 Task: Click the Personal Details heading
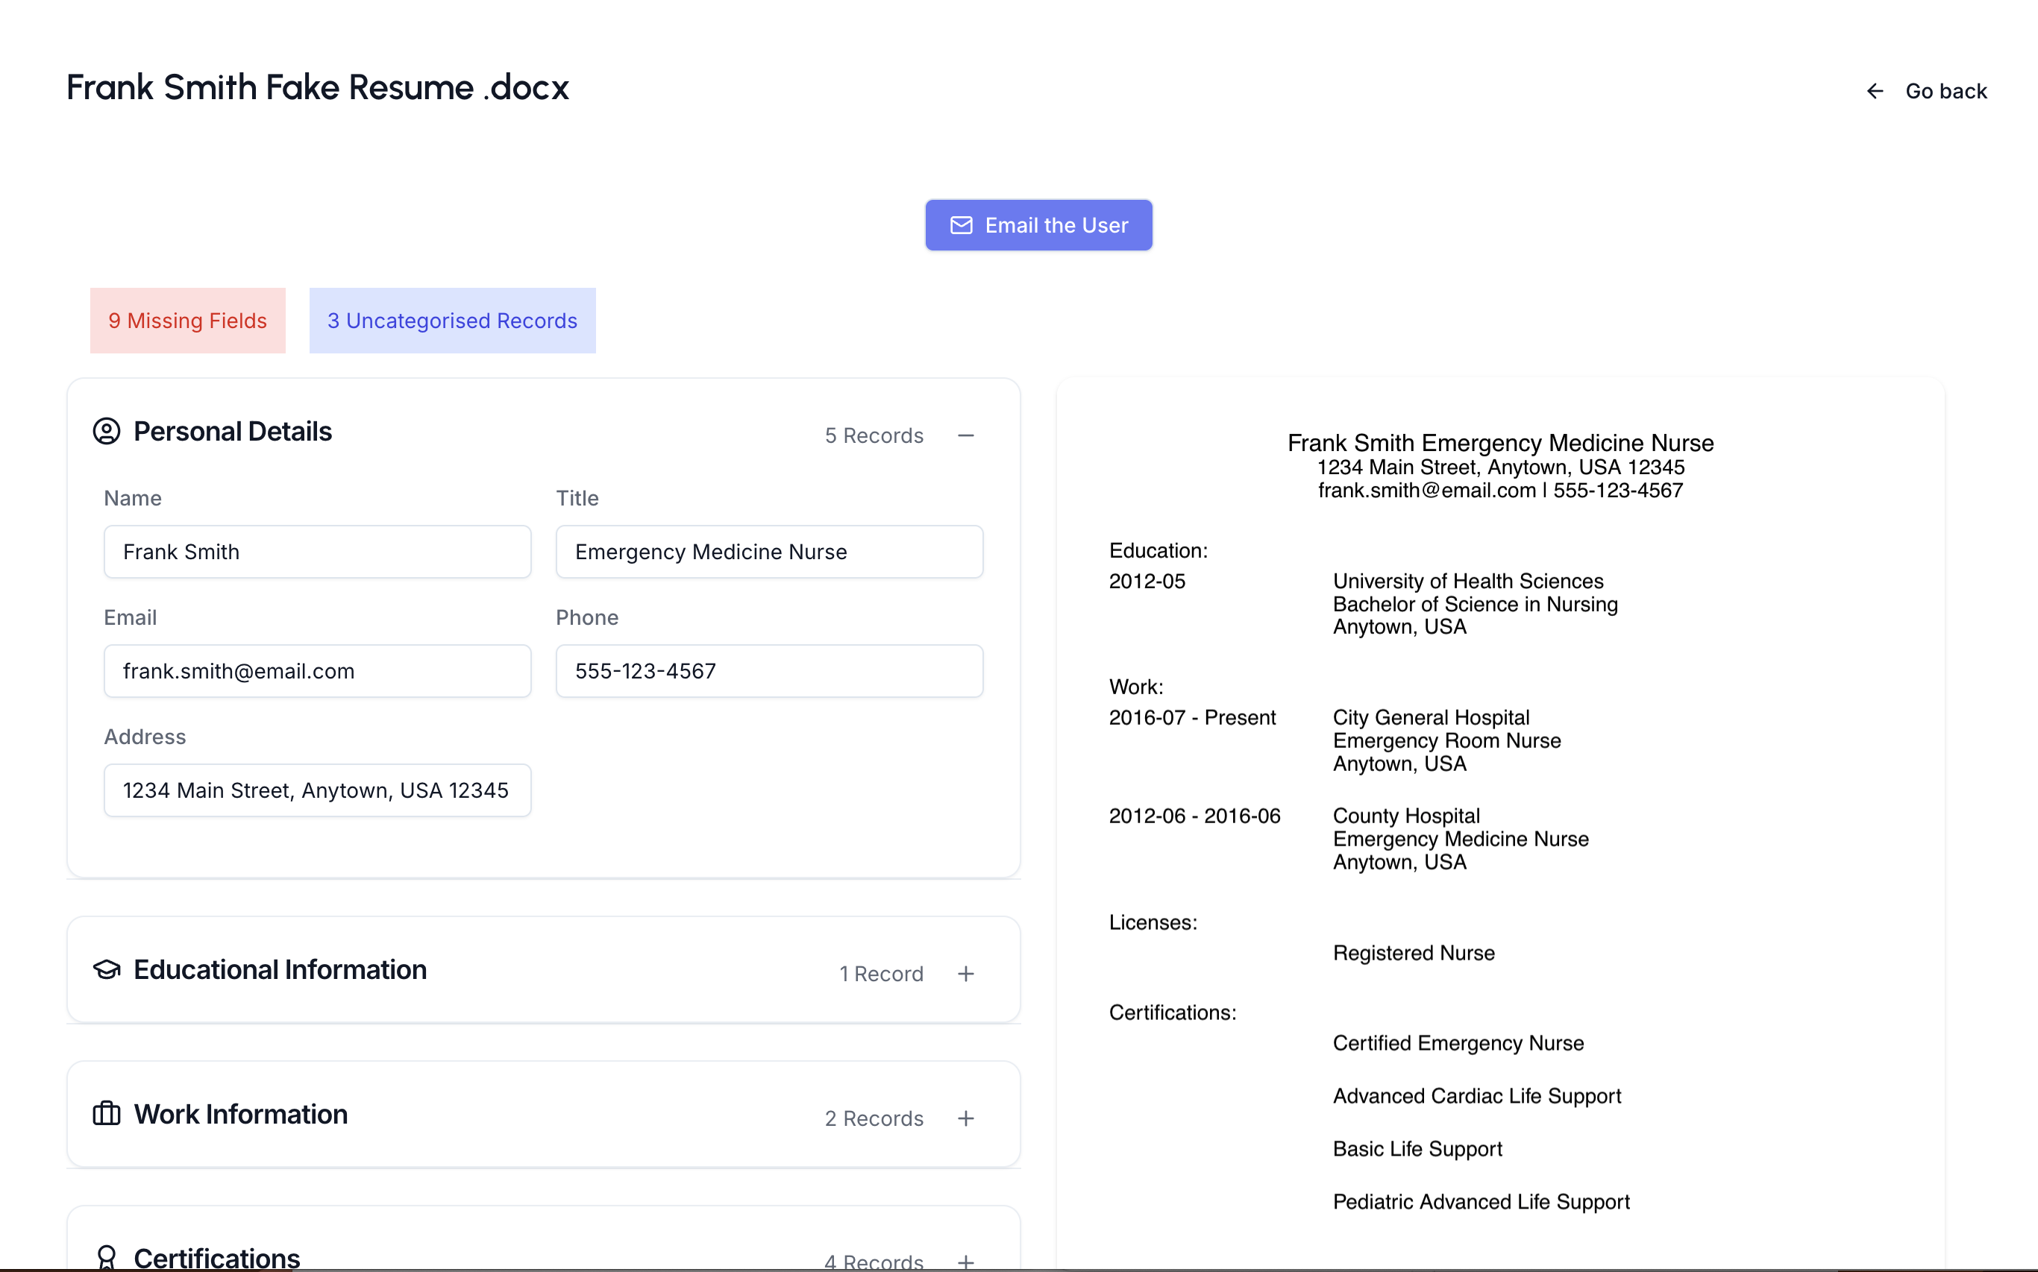(x=233, y=432)
